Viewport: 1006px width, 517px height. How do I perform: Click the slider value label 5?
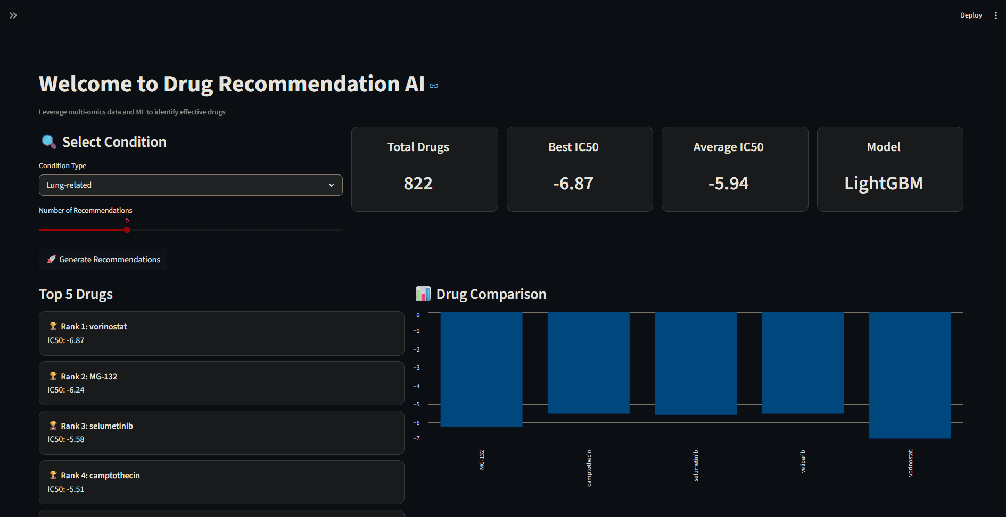pyautogui.click(x=127, y=220)
